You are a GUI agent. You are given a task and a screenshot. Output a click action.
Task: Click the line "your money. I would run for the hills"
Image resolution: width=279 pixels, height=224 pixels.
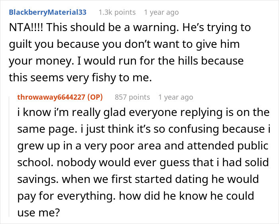tap(126, 62)
